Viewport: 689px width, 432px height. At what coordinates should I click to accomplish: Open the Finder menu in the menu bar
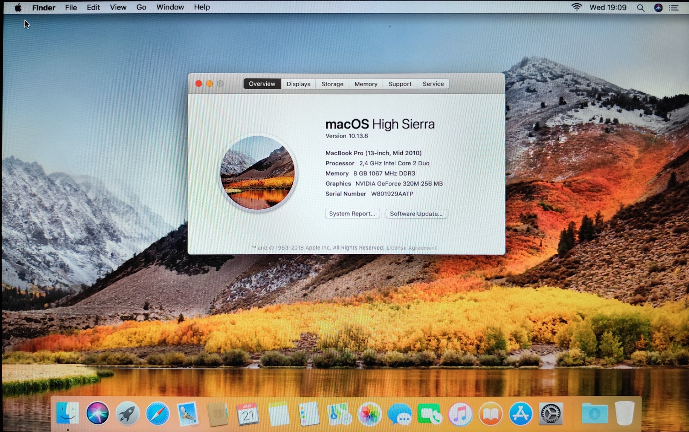pyautogui.click(x=44, y=8)
